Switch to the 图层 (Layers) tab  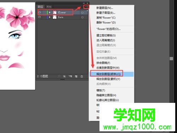[x=40, y=7]
